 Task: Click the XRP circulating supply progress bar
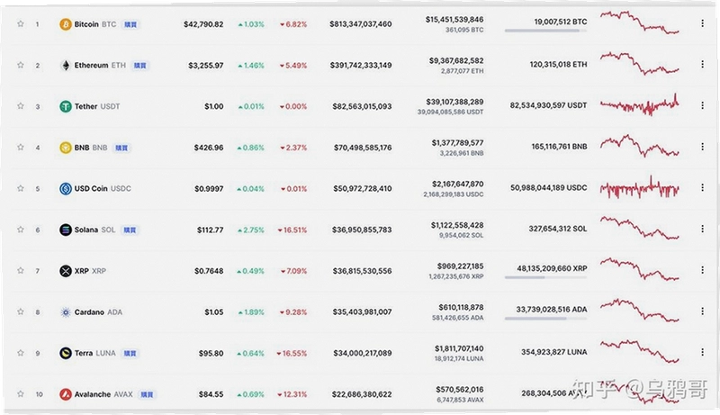coord(545,277)
